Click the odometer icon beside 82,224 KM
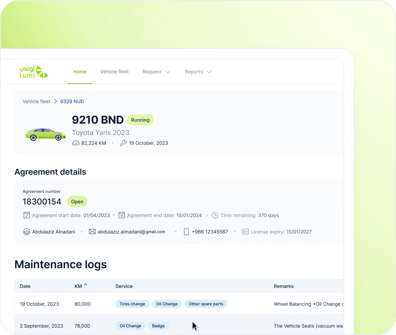This screenshot has height=335, width=396. tap(76, 143)
